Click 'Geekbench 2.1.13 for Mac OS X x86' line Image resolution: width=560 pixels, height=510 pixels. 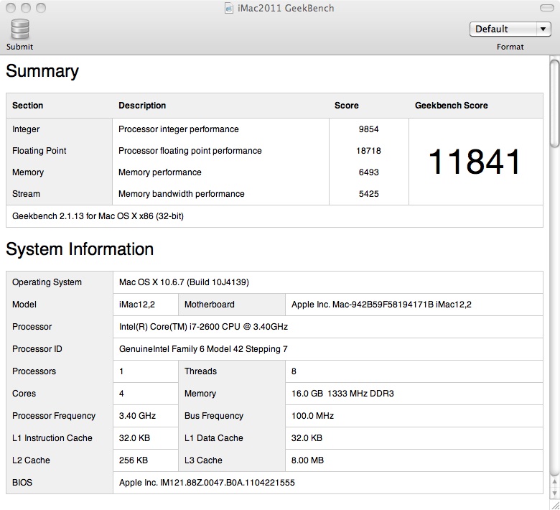click(98, 216)
